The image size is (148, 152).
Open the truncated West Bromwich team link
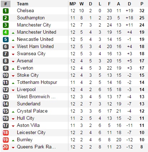click(x=36, y=96)
